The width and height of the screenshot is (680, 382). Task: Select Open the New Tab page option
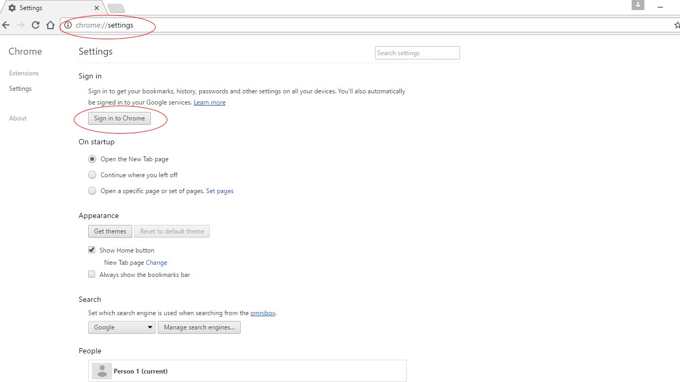tap(92, 159)
